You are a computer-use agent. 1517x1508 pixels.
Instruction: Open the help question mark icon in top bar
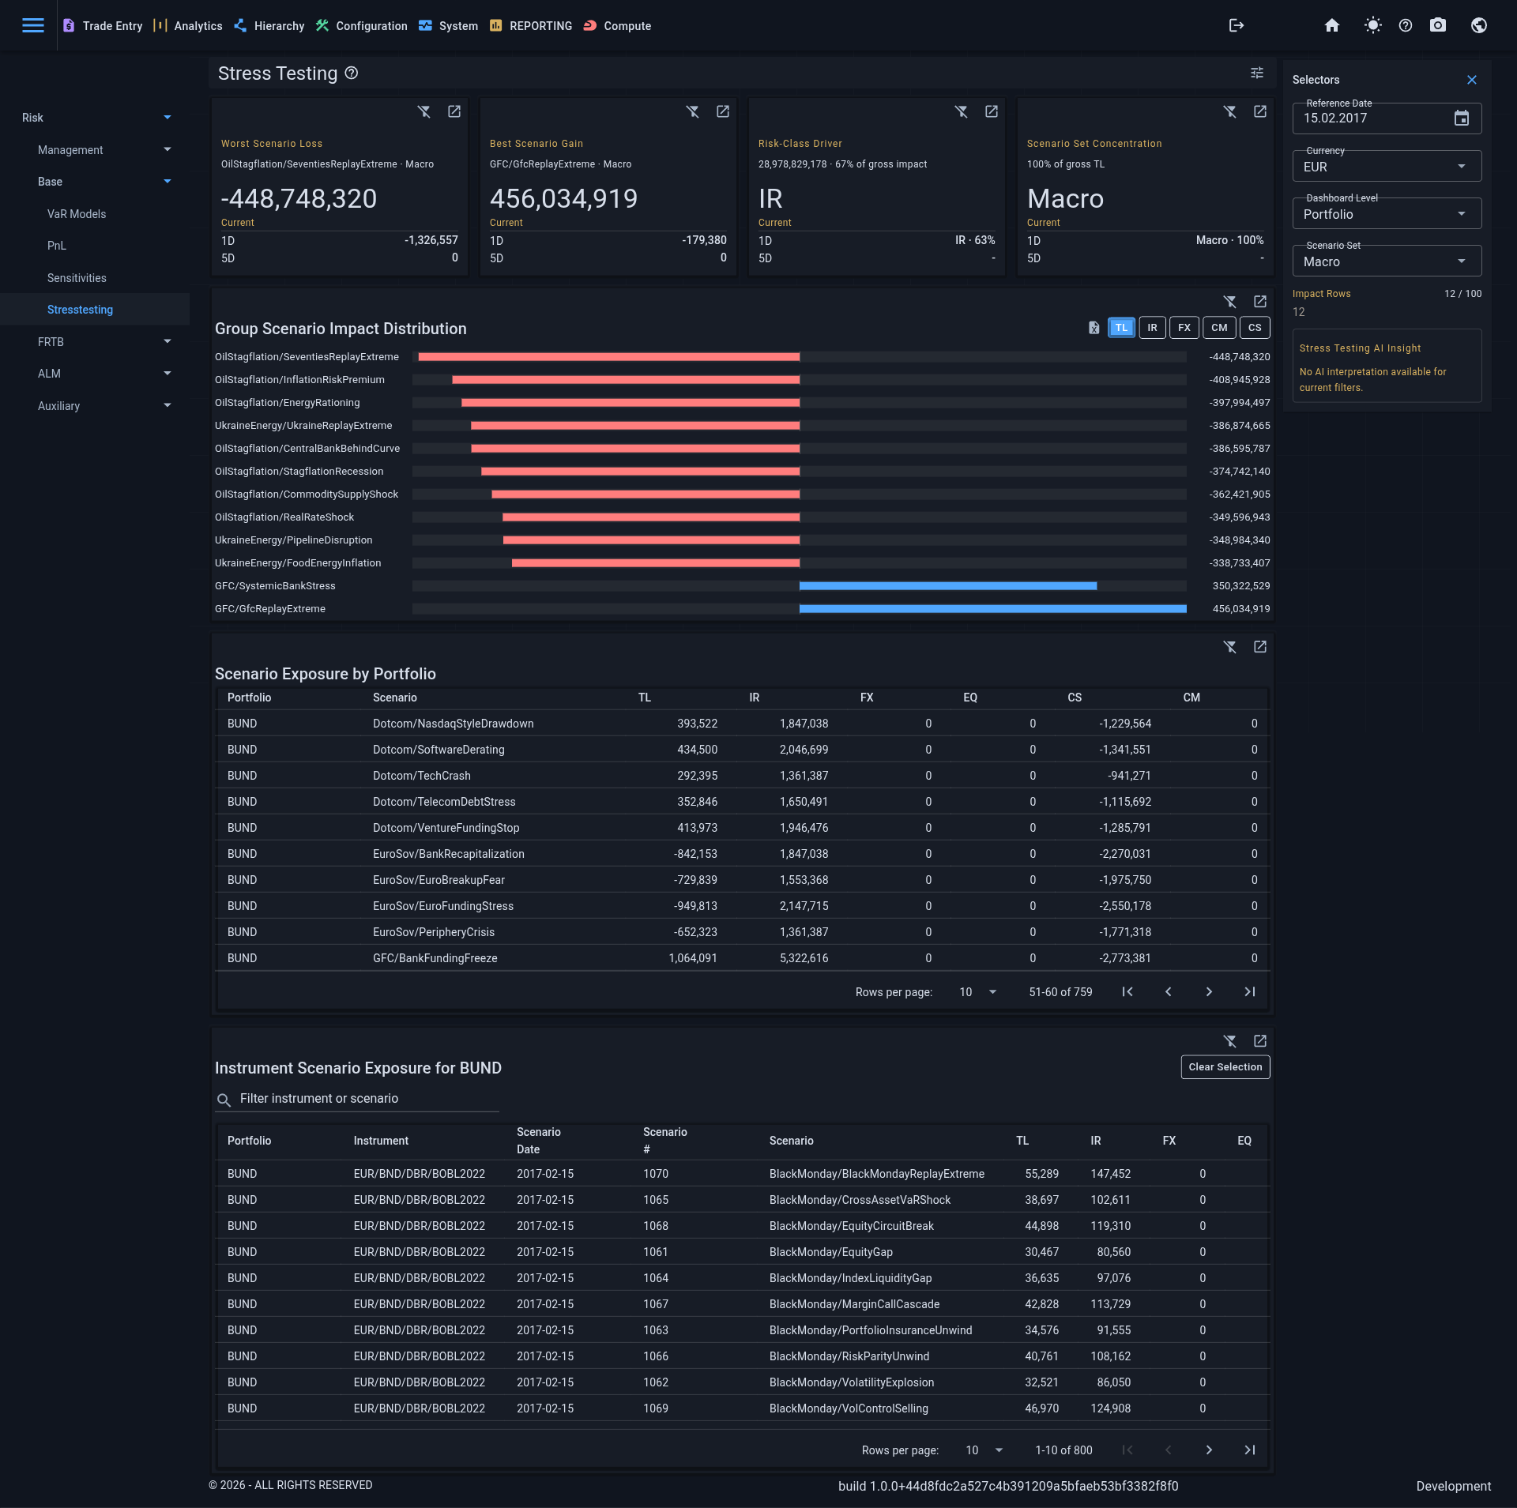[1406, 25]
